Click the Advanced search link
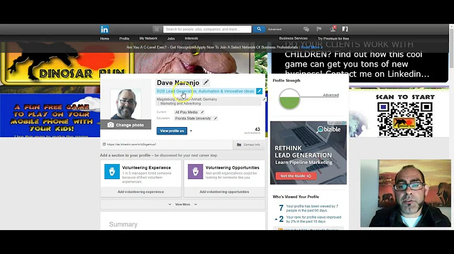The image size is (454, 254). (274, 29)
